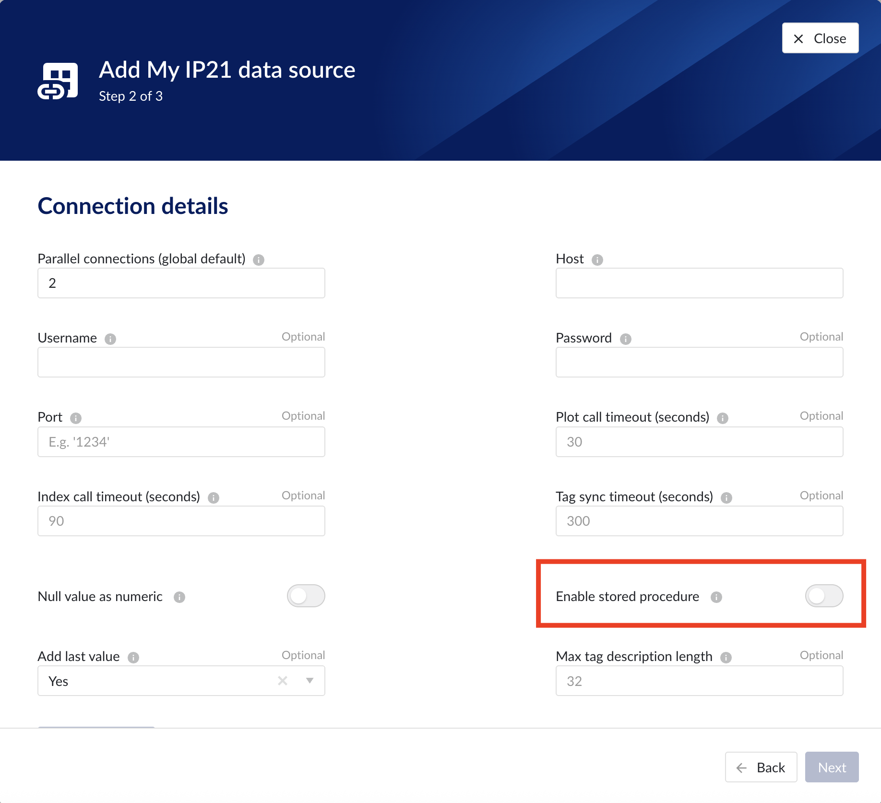Click the Max tag description length field

(699, 681)
